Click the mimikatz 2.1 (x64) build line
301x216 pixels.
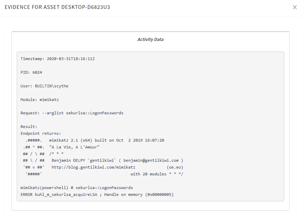(106, 140)
